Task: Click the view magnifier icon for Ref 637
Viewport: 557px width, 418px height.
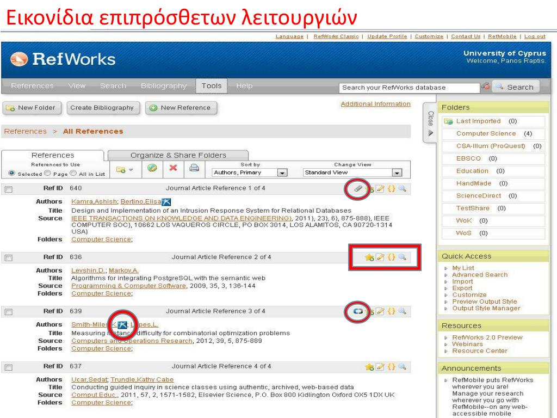Action: click(402, 366)
